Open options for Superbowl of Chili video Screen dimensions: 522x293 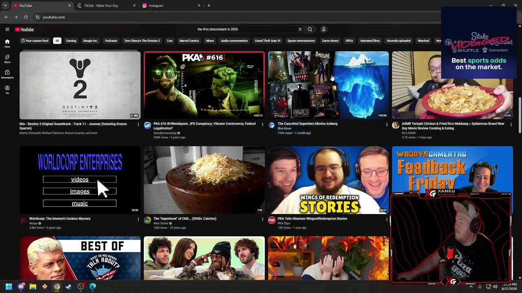point(263,219)
